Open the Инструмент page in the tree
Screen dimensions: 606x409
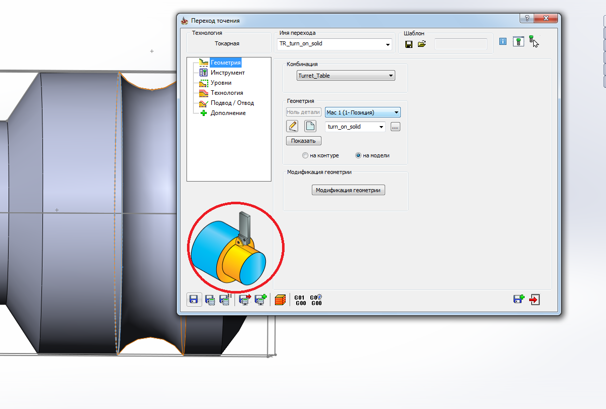[x=227, y=73]
